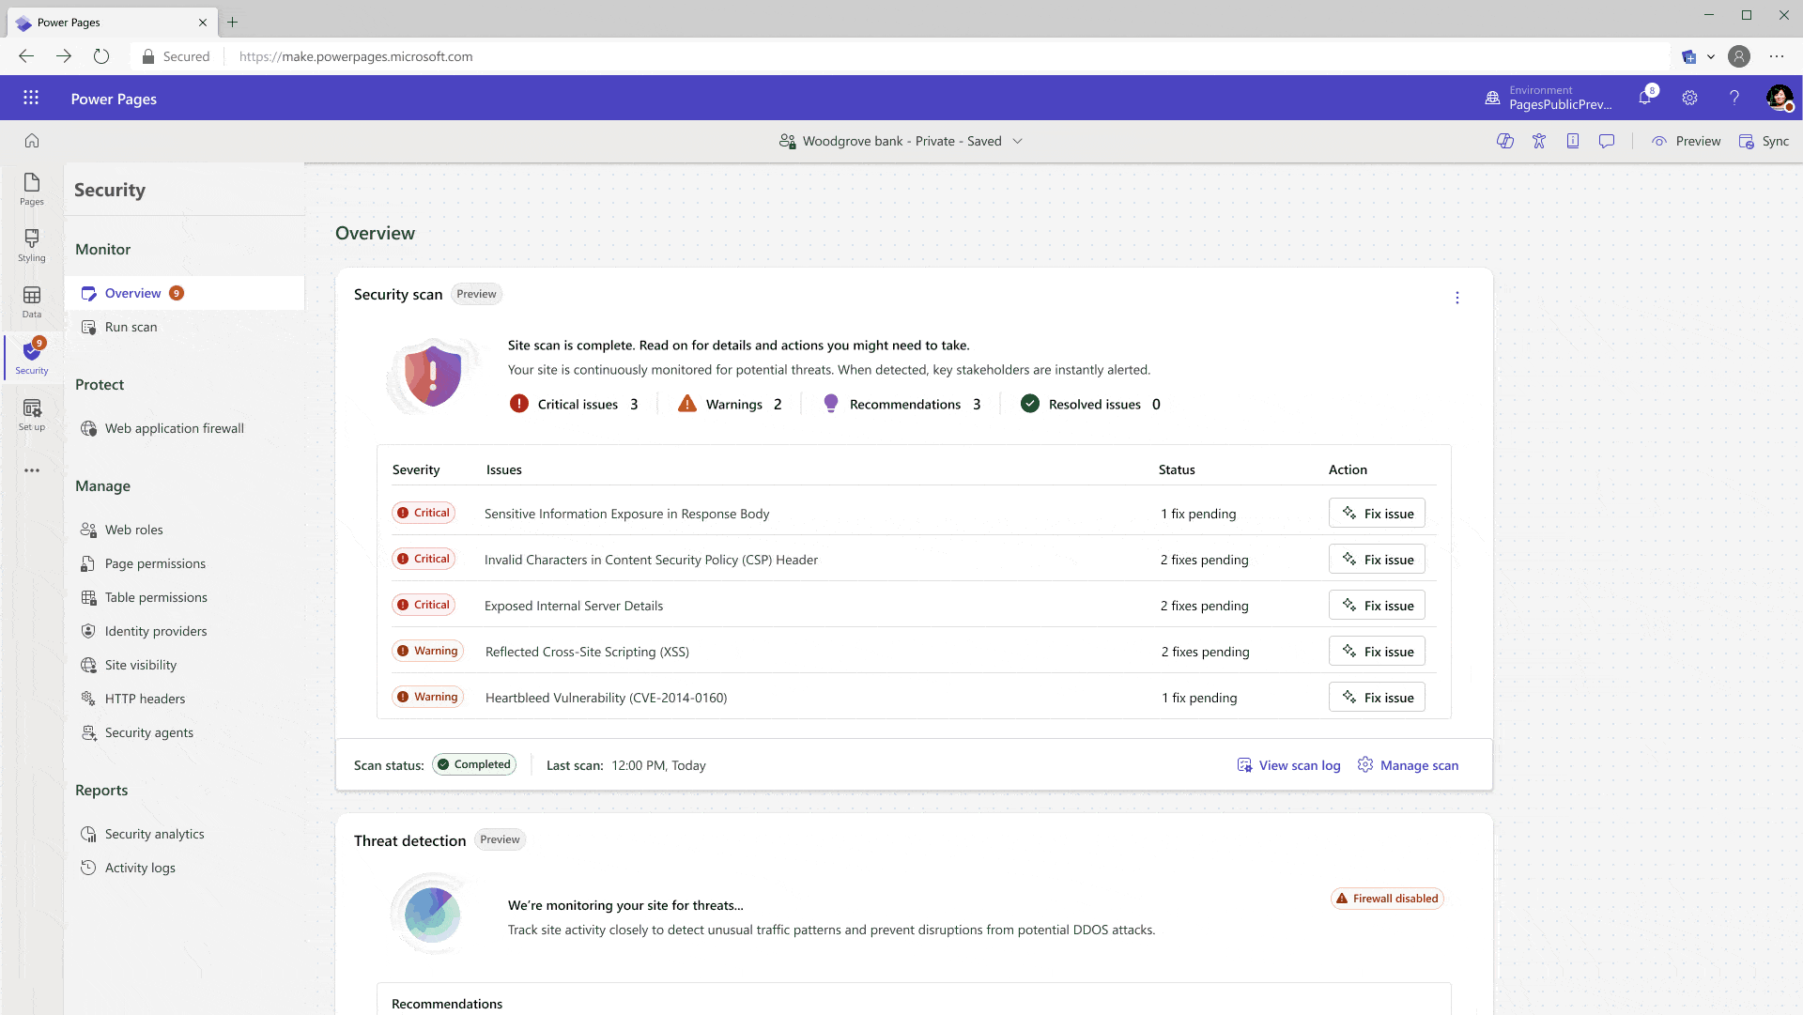This screenshot has height=1015, width=1803.
Task: Open View scan log
Action: coord(1299,765)
